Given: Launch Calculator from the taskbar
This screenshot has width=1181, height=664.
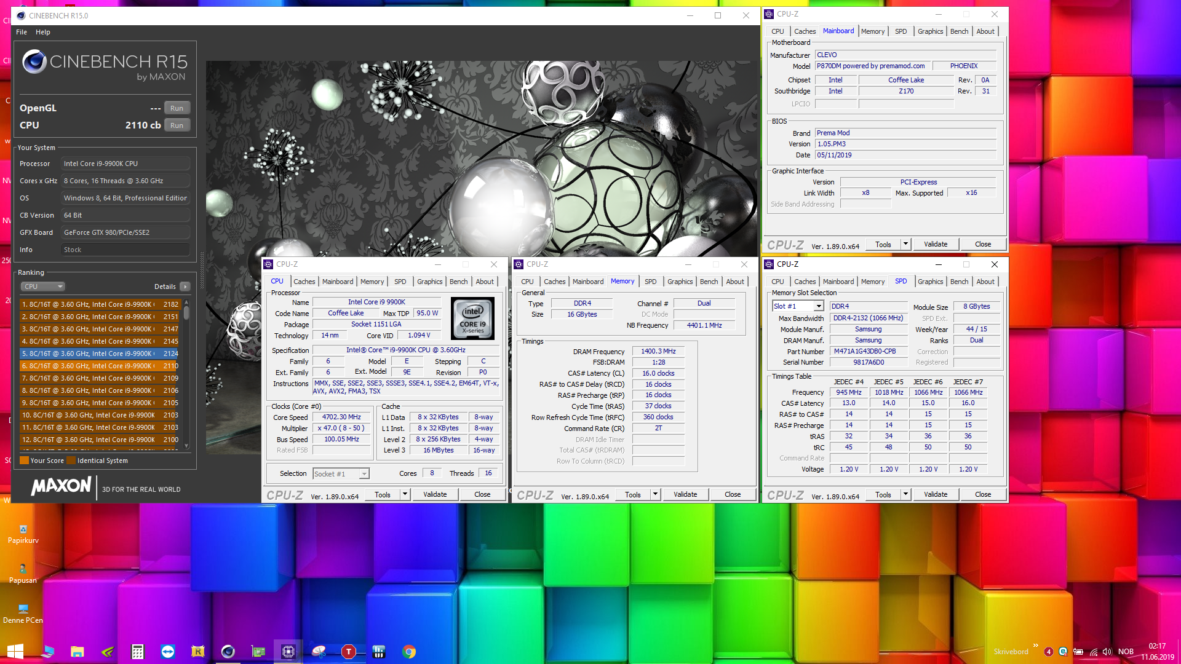Looking at the screenshot, I should coord(138,652).
